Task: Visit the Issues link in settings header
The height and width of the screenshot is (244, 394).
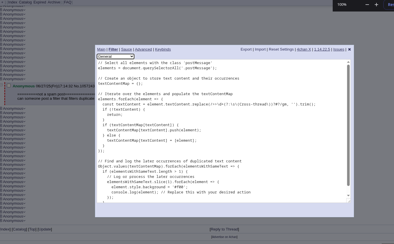Action: click(339, 49)
